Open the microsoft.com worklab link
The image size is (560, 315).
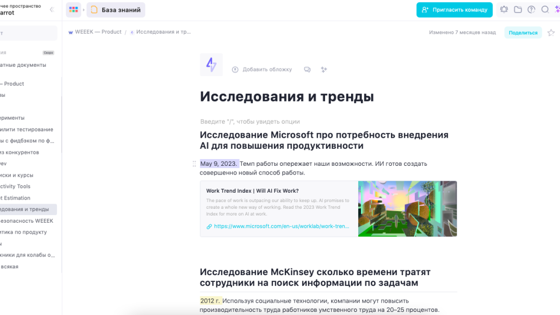tap(282, 226)
